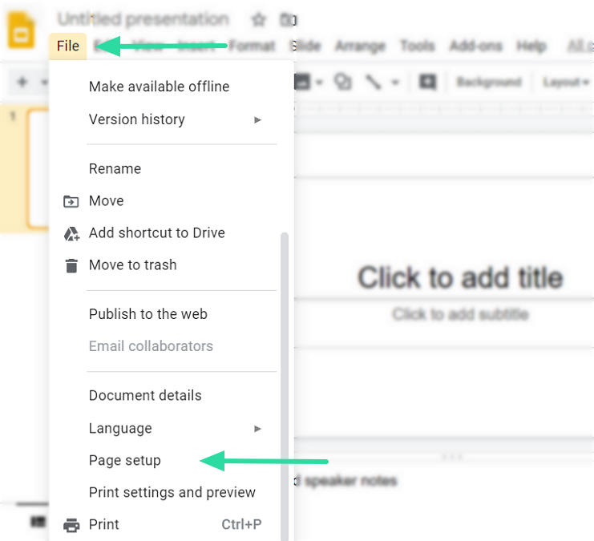This screenshot has height=541, width=594.
Task: Open the Slide menu
Action: (305, 46)
